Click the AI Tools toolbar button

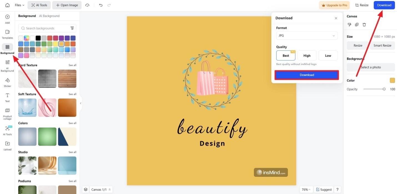[39, 5]
